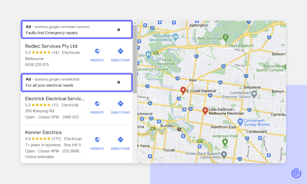Click 'E J Lack Electrical' map label

click(201, 91)
